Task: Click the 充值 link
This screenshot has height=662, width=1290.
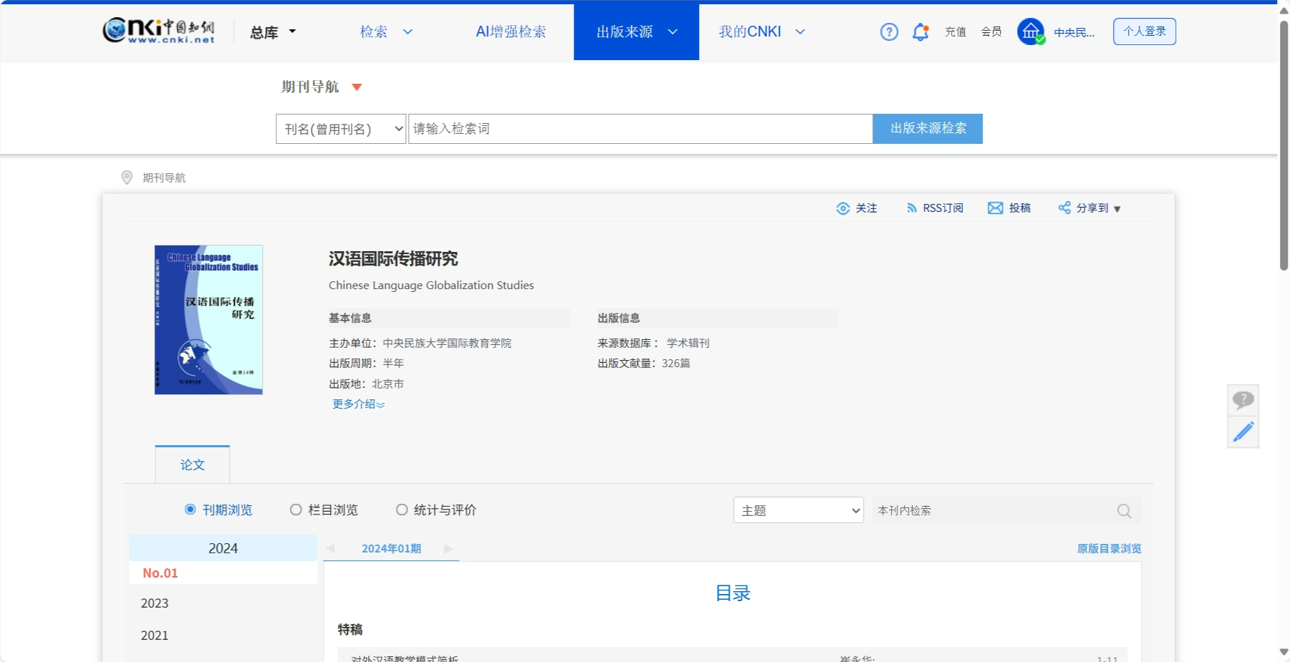Action: point(956,31)
